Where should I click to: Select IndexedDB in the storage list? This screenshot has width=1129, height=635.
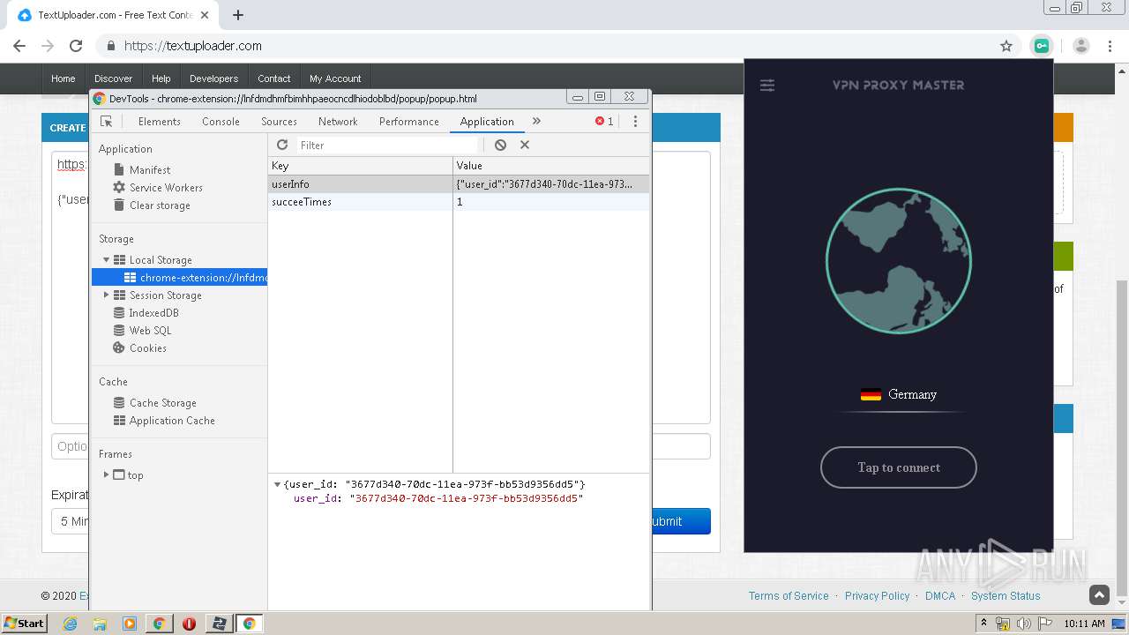pyautogui.click(x=153, y=313)
